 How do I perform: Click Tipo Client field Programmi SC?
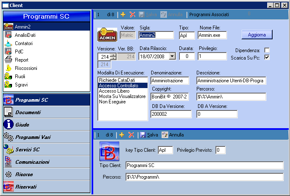205,165
